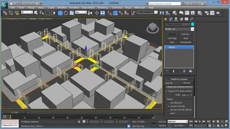
Task: Click the Unlink Selection tool
Action: [x=11, y=13]
